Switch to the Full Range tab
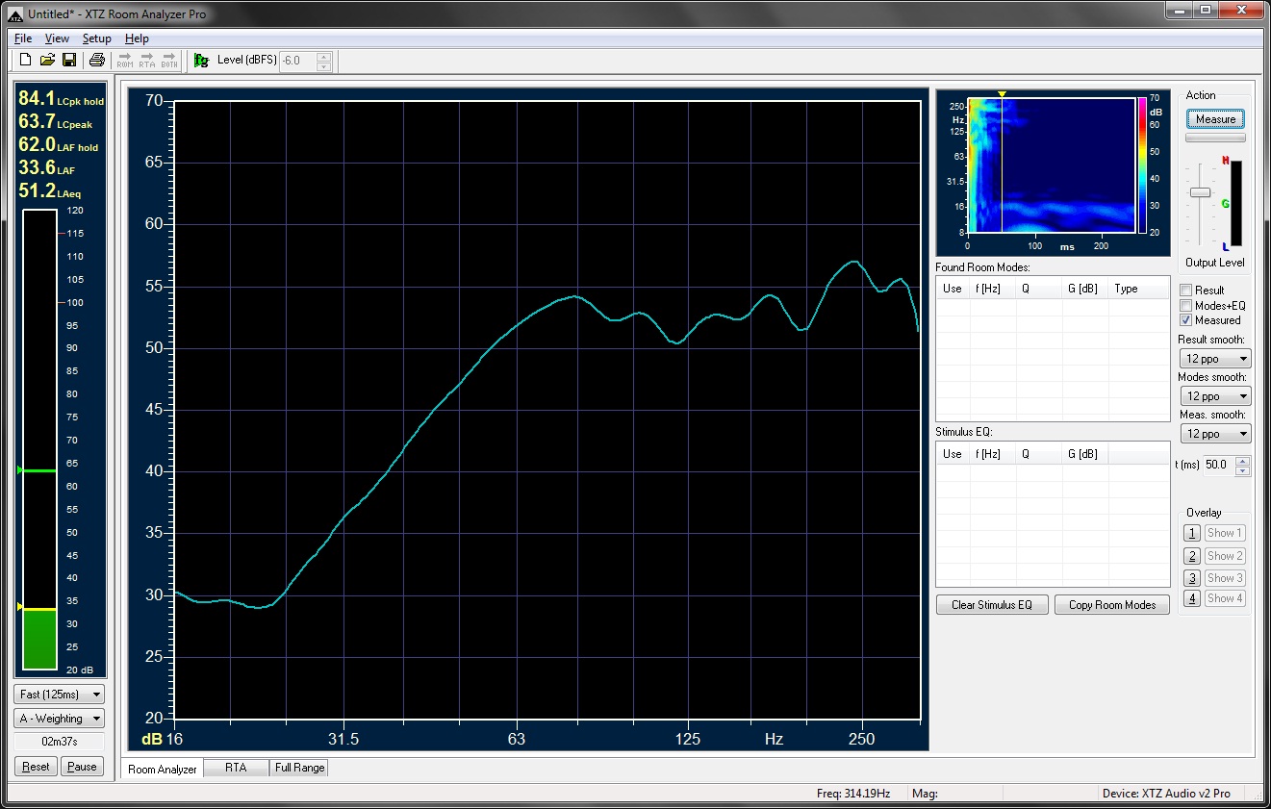The height and width of the screenshot is (809, 1271). 300,768
